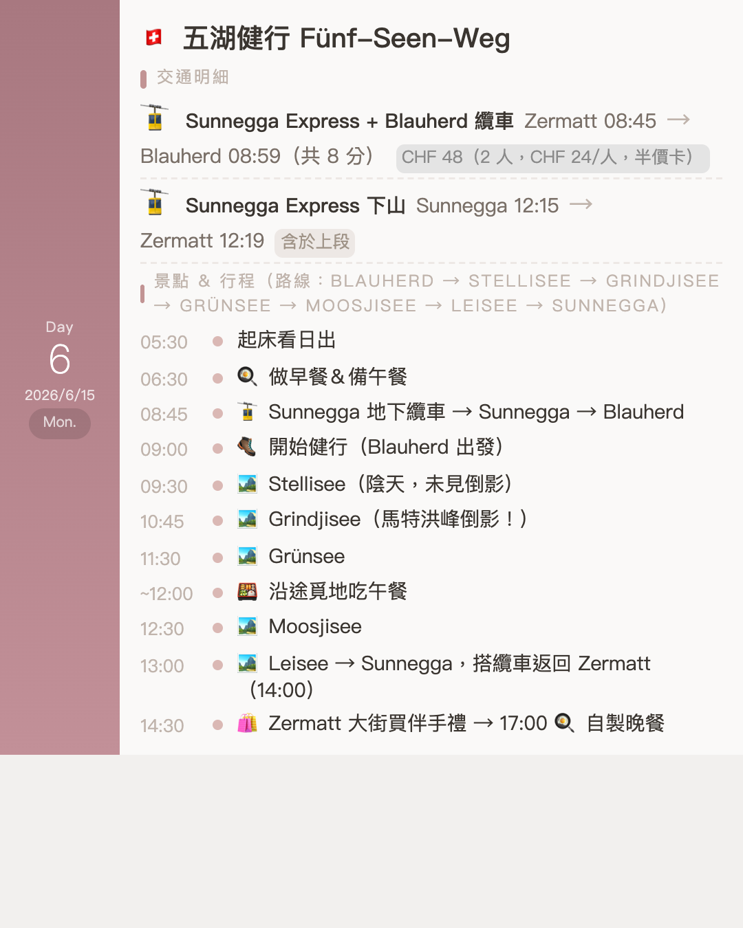Click the Swiss flag icon beside the title
The width and height of the screenshot is (743, 928).
point(154,38)
